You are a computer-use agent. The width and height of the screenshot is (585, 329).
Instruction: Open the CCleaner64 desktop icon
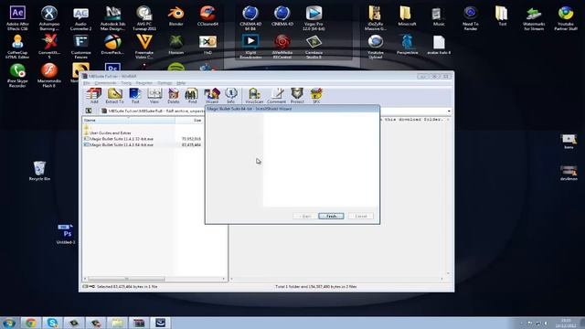[207, 16]
